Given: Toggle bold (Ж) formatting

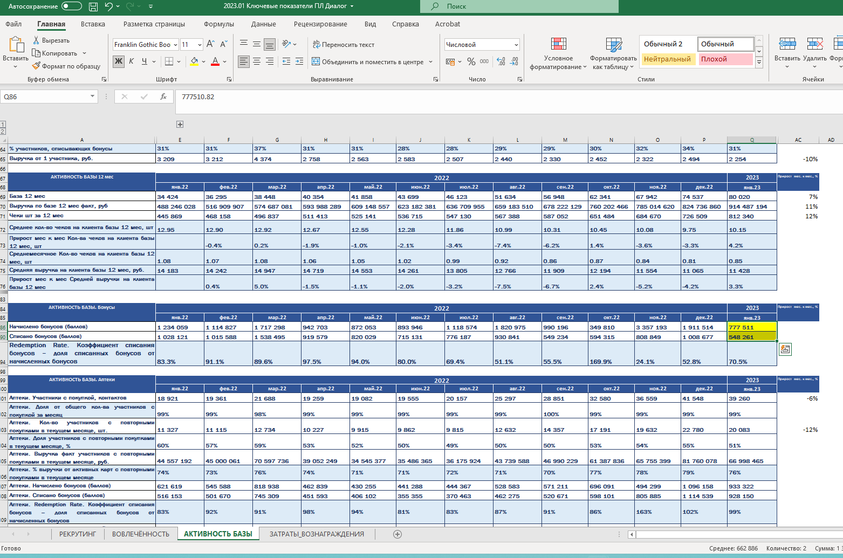Looking at the screenshot, I should (118, 61).
